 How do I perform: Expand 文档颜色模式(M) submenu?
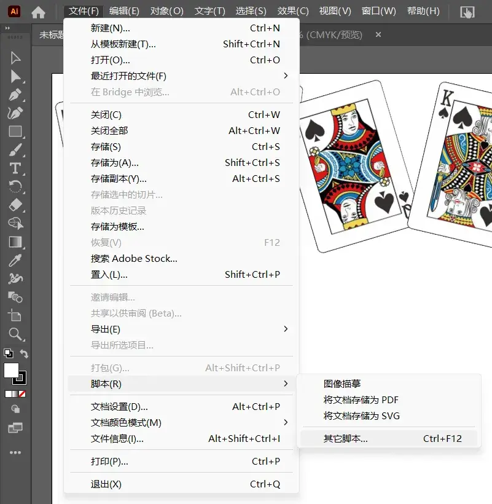pos(181,422)
